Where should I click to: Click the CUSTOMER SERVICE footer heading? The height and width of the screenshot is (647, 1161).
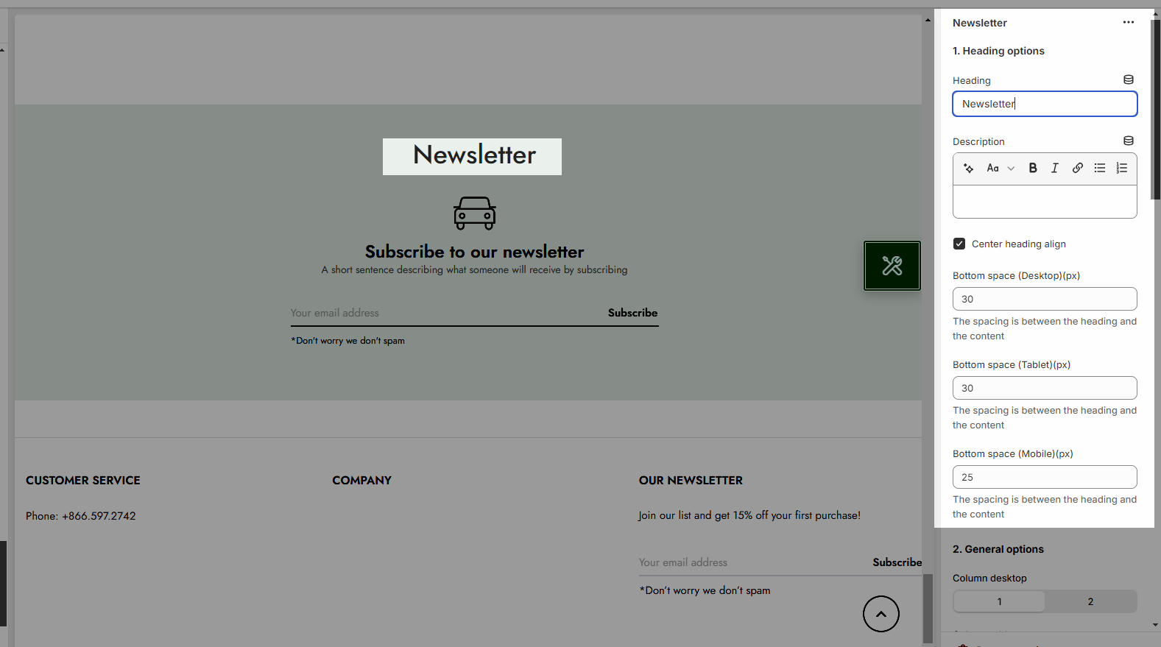83,481
